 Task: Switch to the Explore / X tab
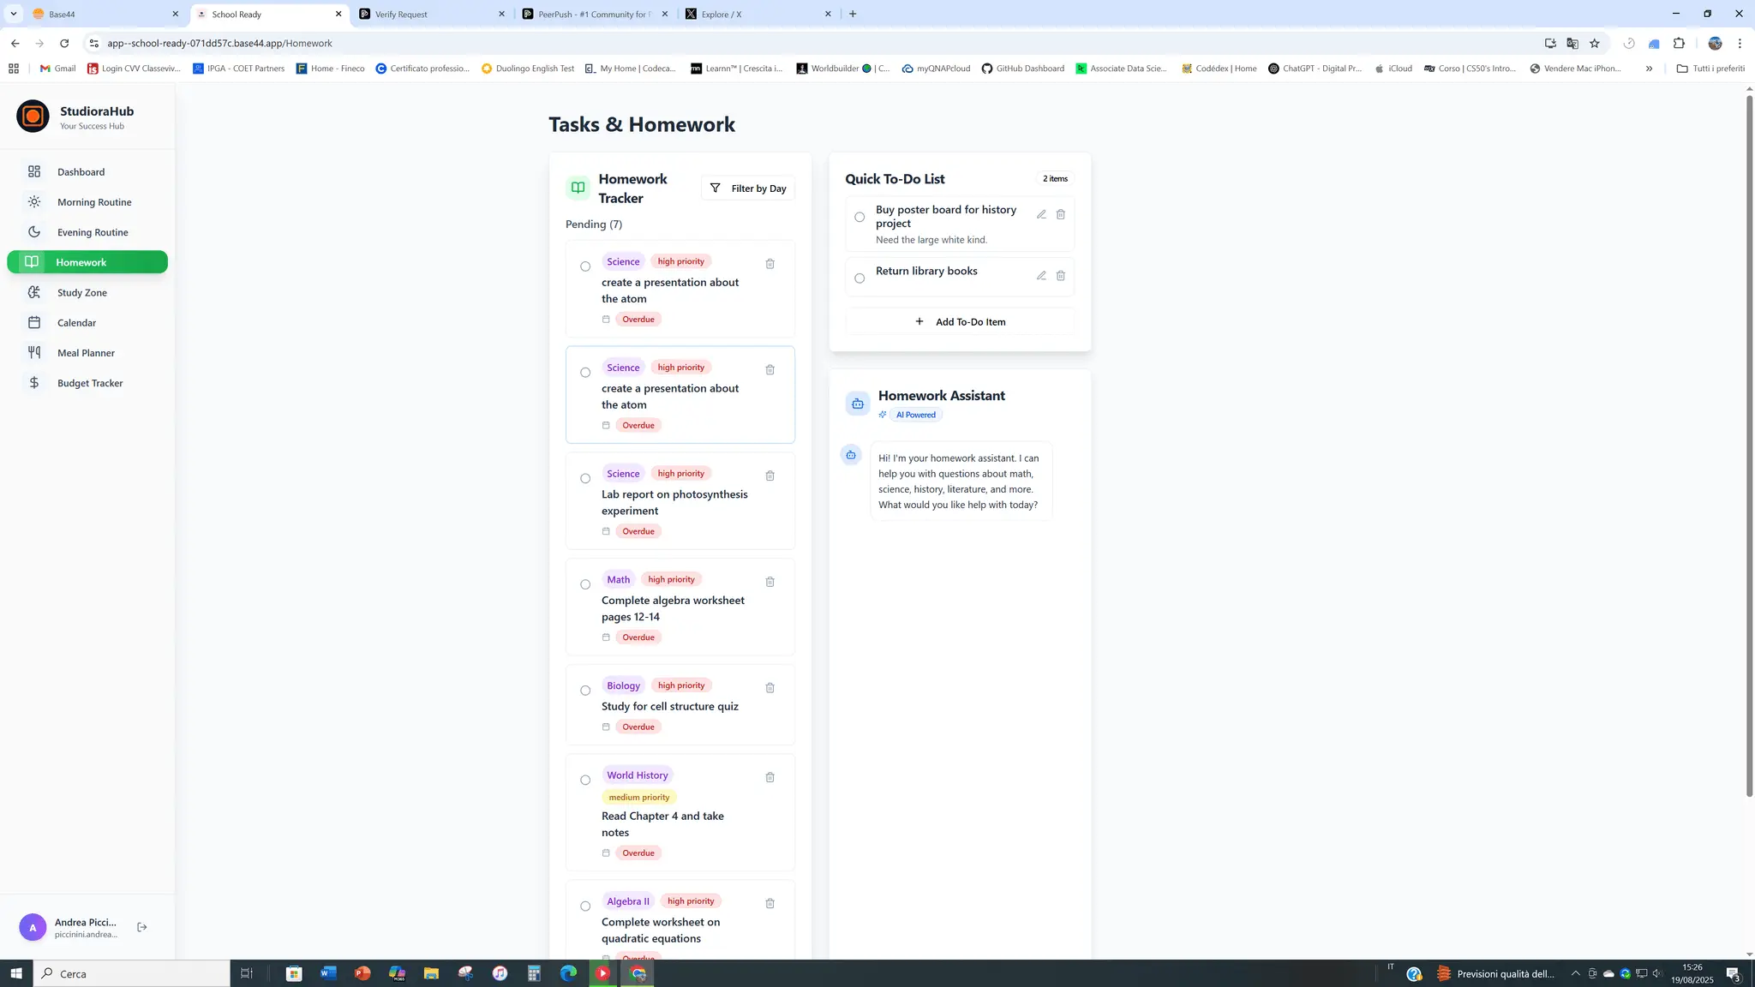(759, 14)
